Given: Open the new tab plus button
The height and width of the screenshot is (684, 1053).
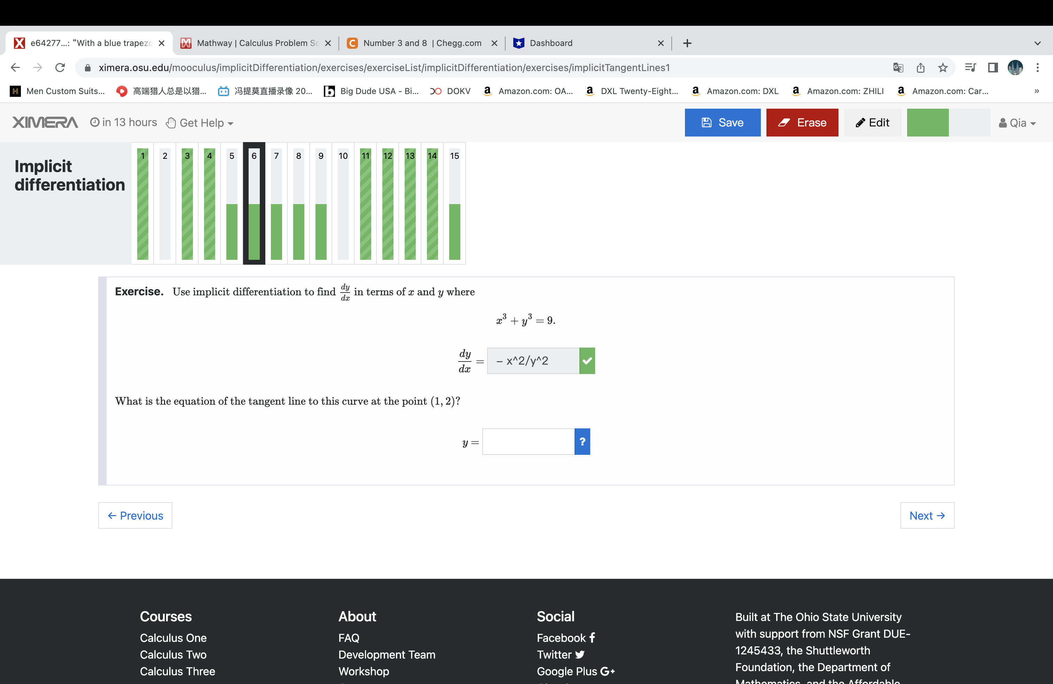Looking at the screenshot, I should point(687,43).
